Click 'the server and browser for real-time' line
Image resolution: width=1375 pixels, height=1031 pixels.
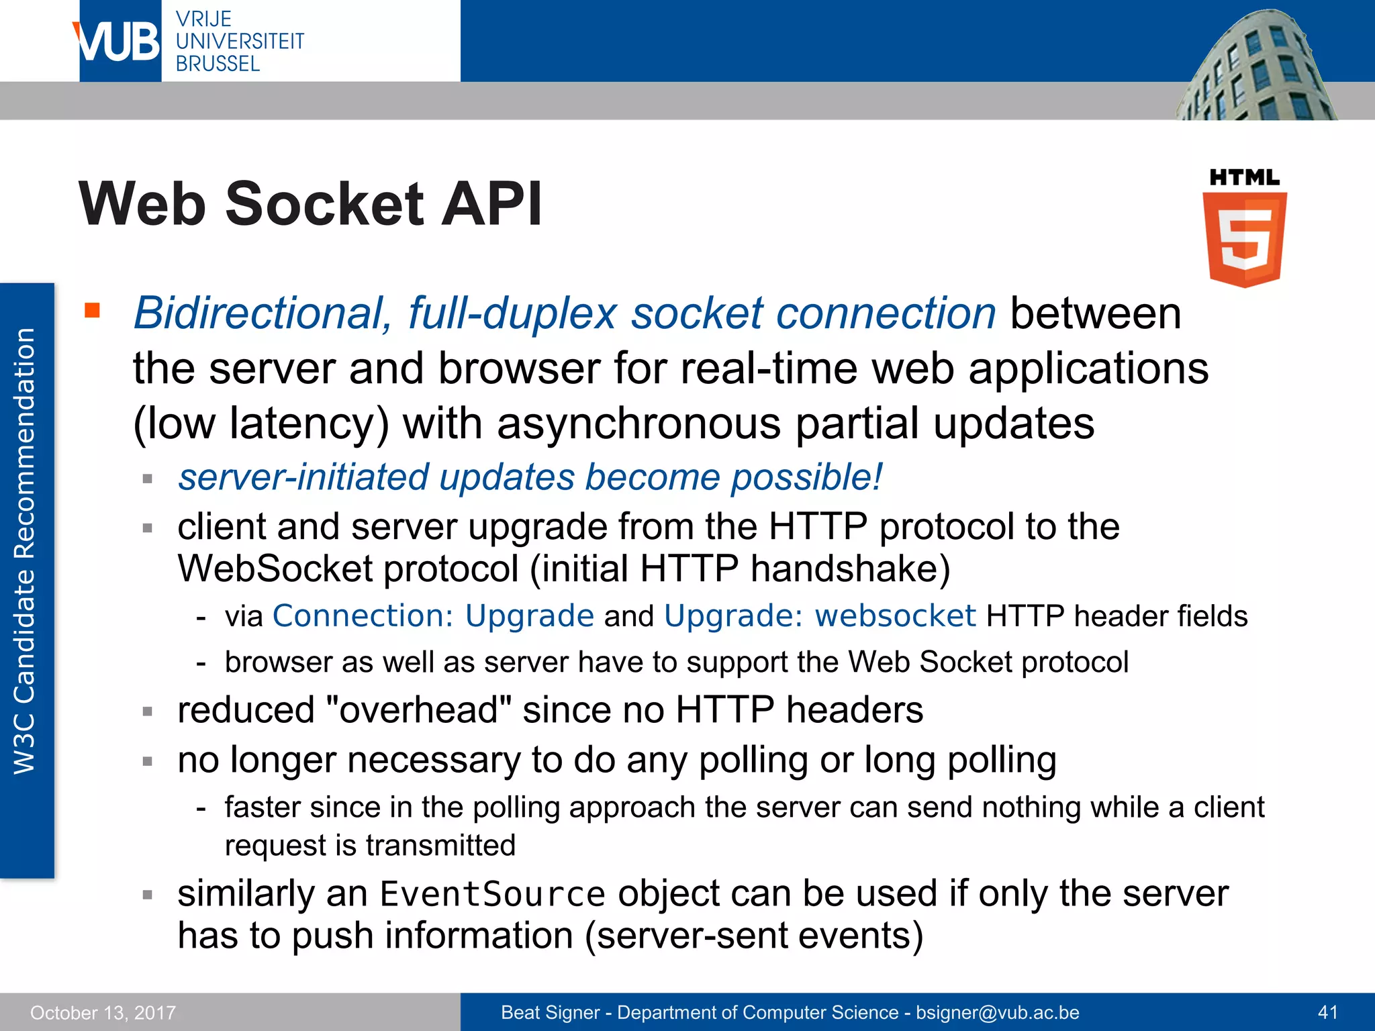[671, 369]
